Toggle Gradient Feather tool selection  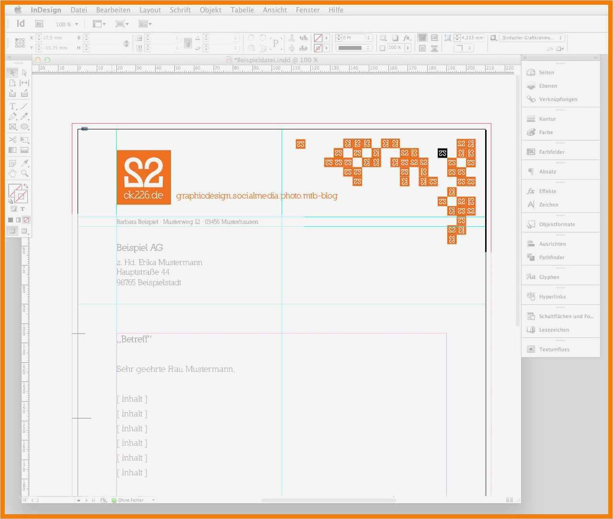24,150
